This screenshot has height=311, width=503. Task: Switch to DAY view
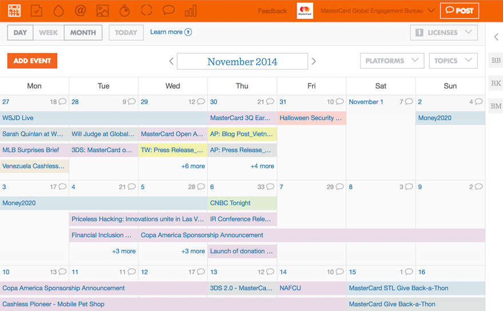coord(20,33)
